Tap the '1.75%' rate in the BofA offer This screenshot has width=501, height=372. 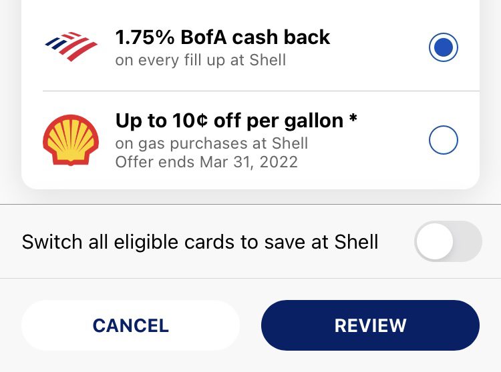click(145, 37)
